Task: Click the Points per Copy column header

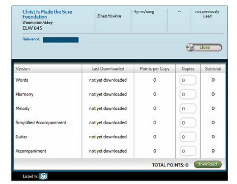Action: [155, 69]
